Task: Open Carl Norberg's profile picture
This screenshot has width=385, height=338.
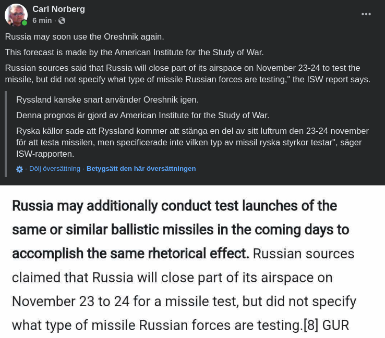Action: point(16,15)
